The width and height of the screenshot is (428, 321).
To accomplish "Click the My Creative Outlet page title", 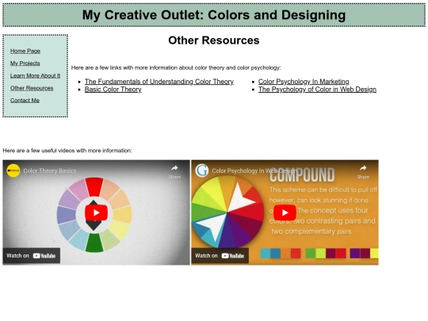I will [x=214, y=15].
